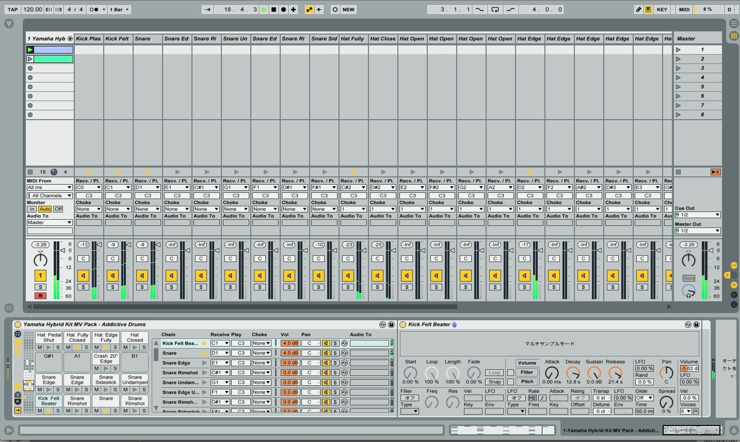This screenshot has height=442, width=740.
Task: Toggle Draw Mode pencil icon
Action: [x=638, y=9]
